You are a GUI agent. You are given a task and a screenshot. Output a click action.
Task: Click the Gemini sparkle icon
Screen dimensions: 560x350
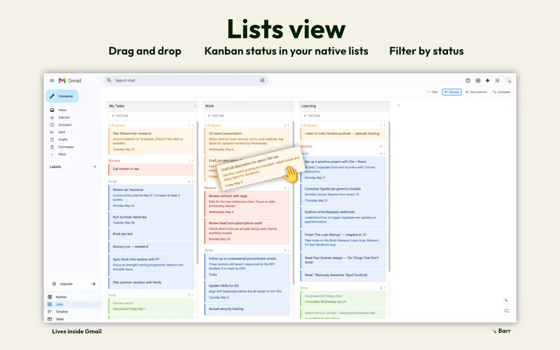[x=487, y=80]
